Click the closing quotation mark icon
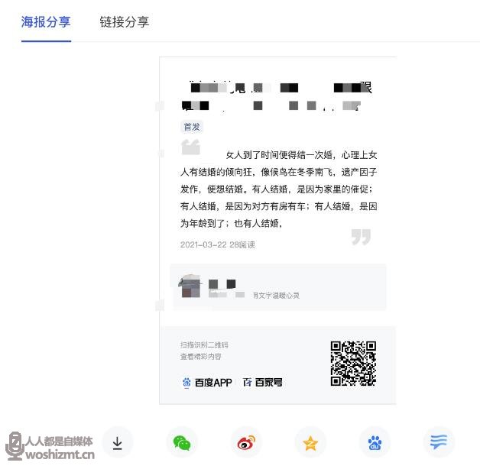Image resolution: width=480 pixels, height=469 pixels. click(x=361, y=237)
